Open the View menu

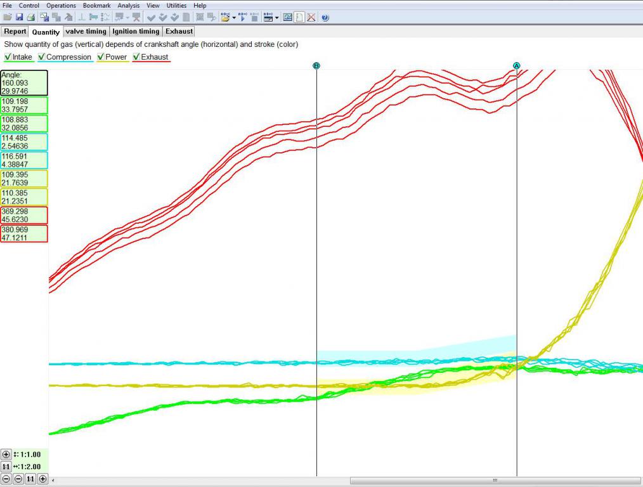click(153, 5)
